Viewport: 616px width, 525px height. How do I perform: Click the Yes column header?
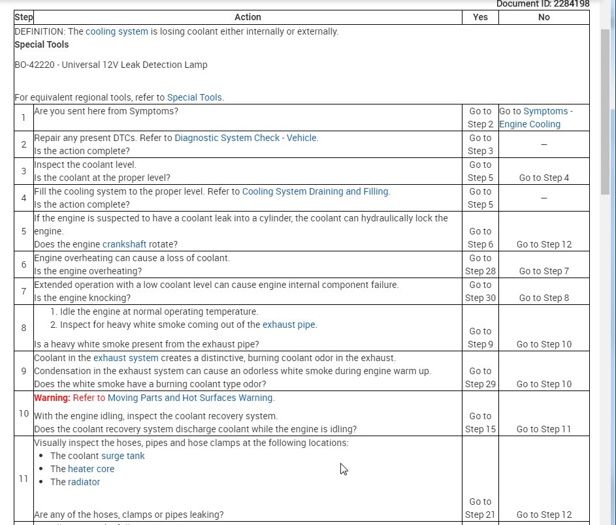click(480, 17)
